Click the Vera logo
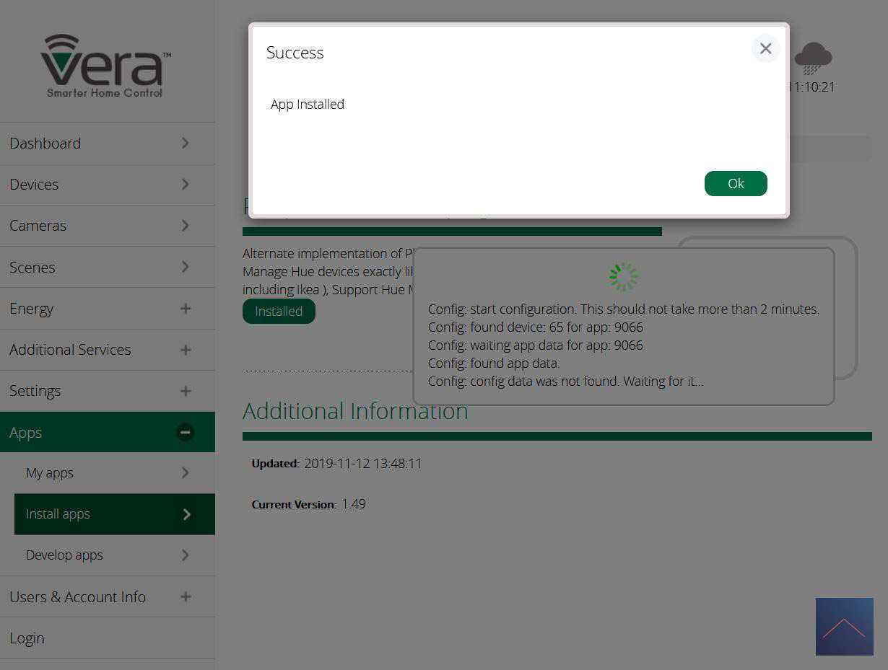Viewport: 888px width, 670px height. pos(106,65)
